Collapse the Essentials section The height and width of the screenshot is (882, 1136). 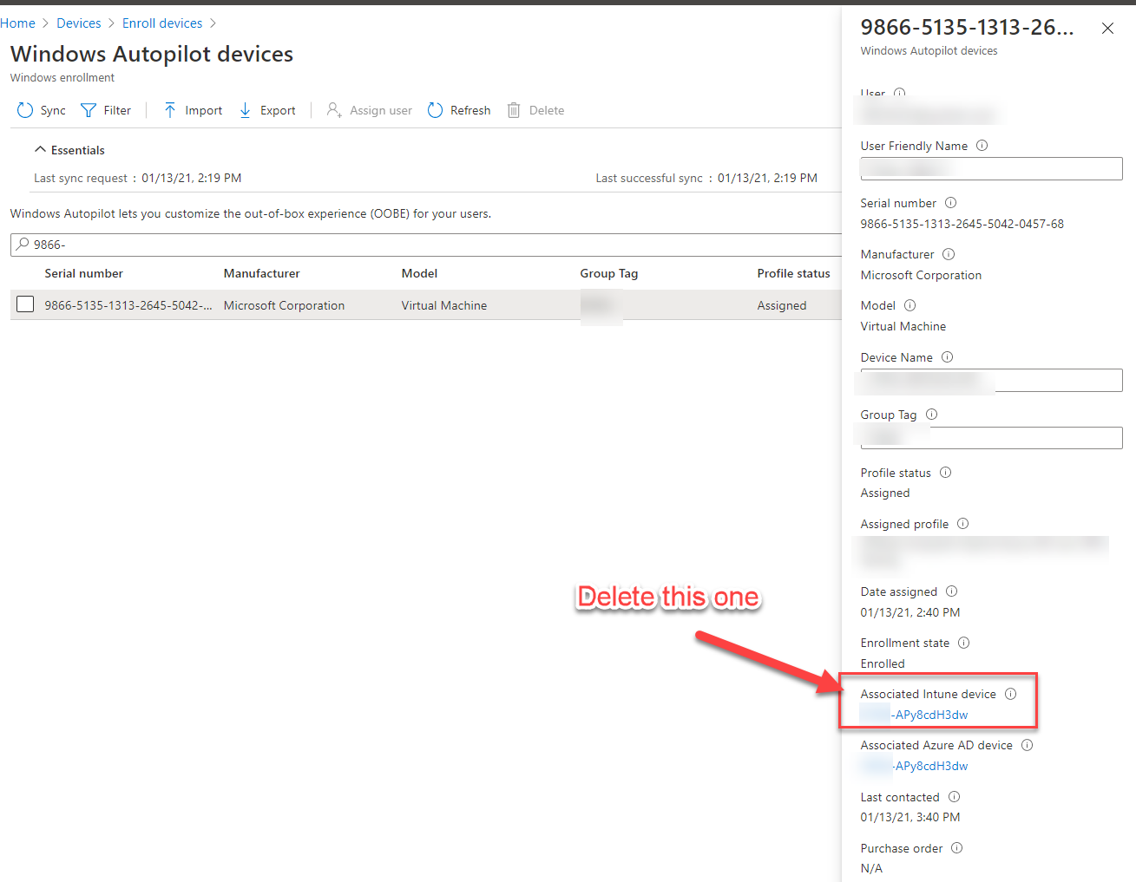tap(69, 150)
